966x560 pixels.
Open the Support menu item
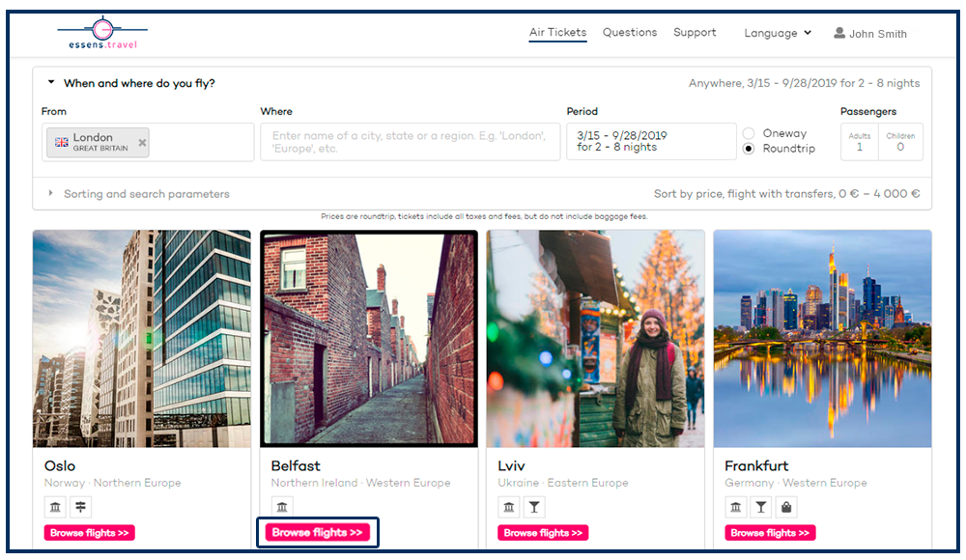pyautogui.click(x=695, y=33)
